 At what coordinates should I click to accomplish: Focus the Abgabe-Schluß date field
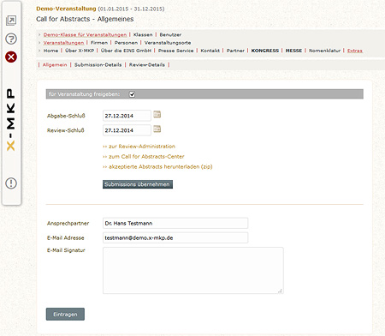tap(127, 116)
